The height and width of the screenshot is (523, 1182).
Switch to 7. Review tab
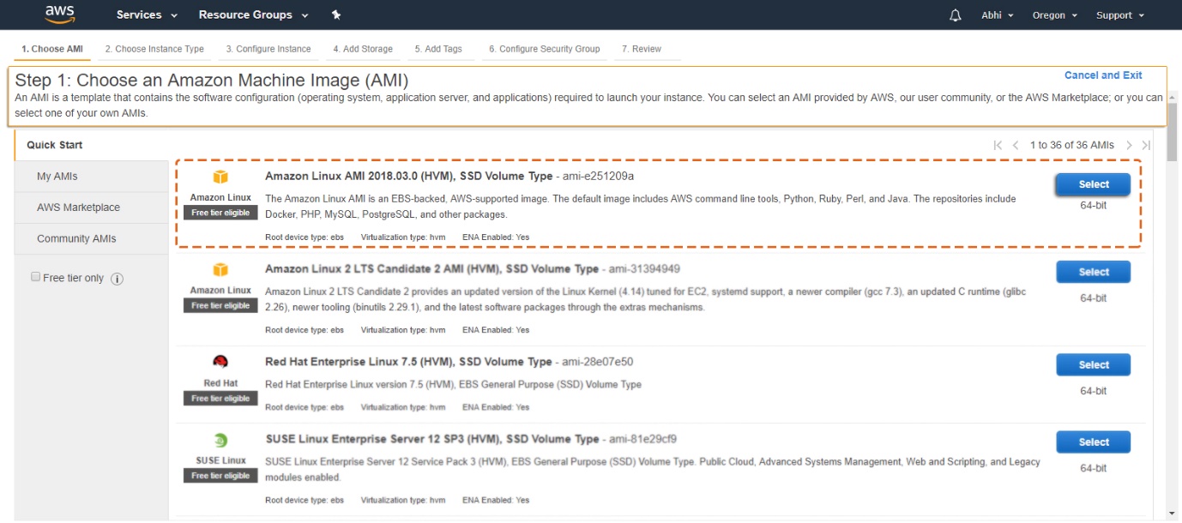point(642,49)
